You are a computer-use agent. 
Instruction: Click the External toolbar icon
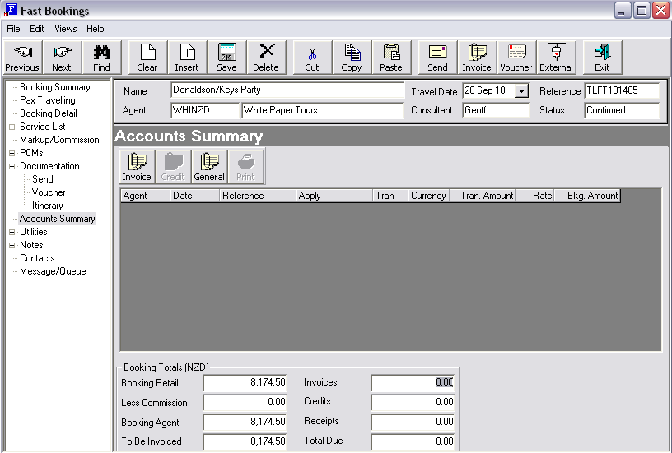(x=556, y=52)
